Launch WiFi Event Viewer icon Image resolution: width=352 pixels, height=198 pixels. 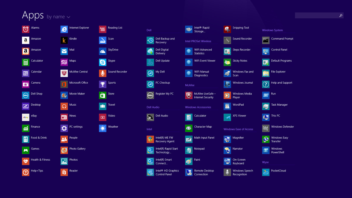pyautogui.click(x=189, y=62)
